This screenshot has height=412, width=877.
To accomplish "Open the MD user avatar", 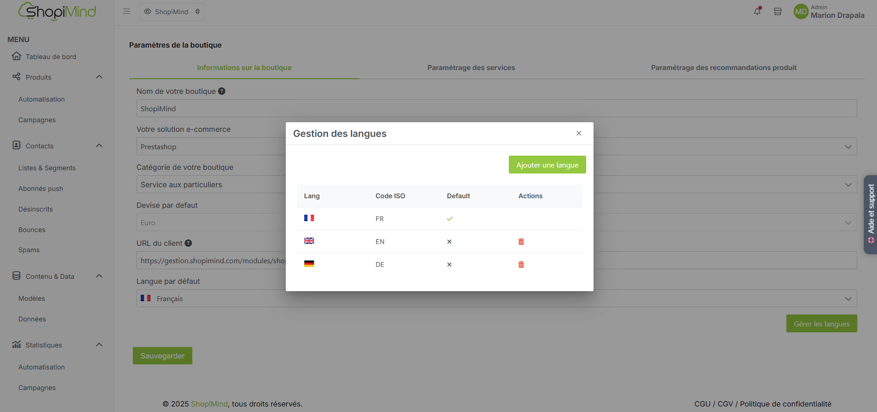I will click(x=801, y=11).
